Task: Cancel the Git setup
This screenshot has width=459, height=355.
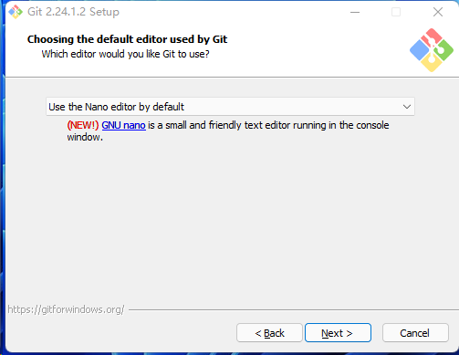Action: (415, 333)
